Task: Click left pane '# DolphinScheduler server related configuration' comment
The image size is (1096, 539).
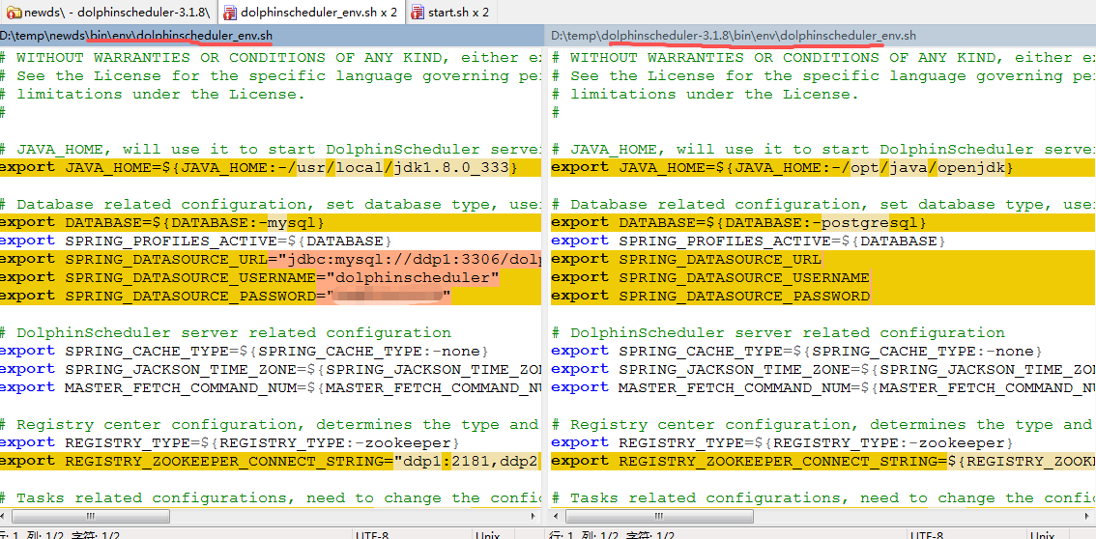Action: [226, 332]
